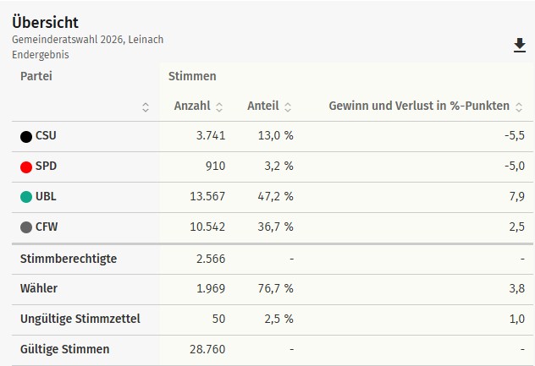535x366 pixels.
Task: Click the Stimmberechtigte row label
Action: [x=69, y=258]
